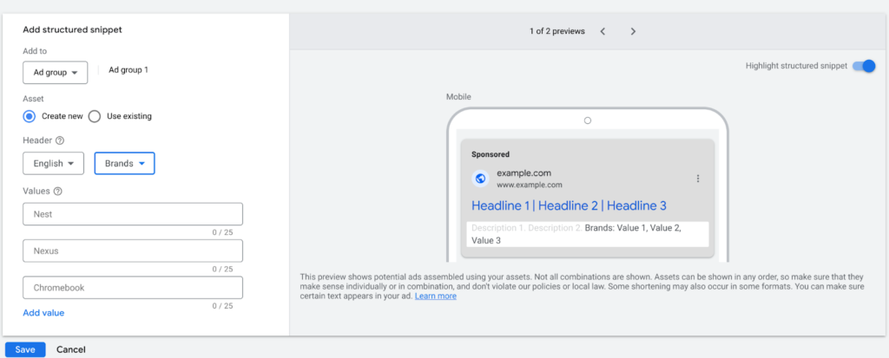Image resolution: width=889 pixels, height=358 pixels.
Task: Click the Save button
Action: point(25,349)
